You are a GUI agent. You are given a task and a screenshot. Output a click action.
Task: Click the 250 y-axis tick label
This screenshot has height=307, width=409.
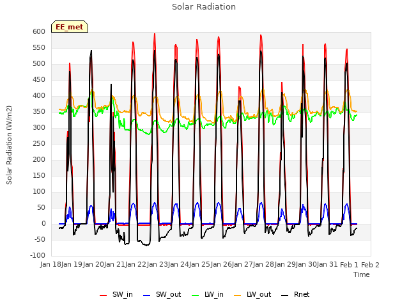pos(39,144)
